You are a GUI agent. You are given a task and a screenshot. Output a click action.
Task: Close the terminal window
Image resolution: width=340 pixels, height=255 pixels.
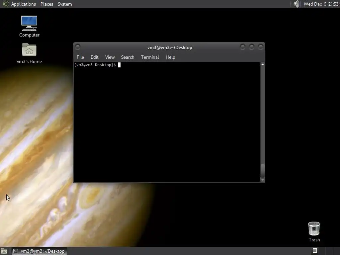(x=261, y=47)
